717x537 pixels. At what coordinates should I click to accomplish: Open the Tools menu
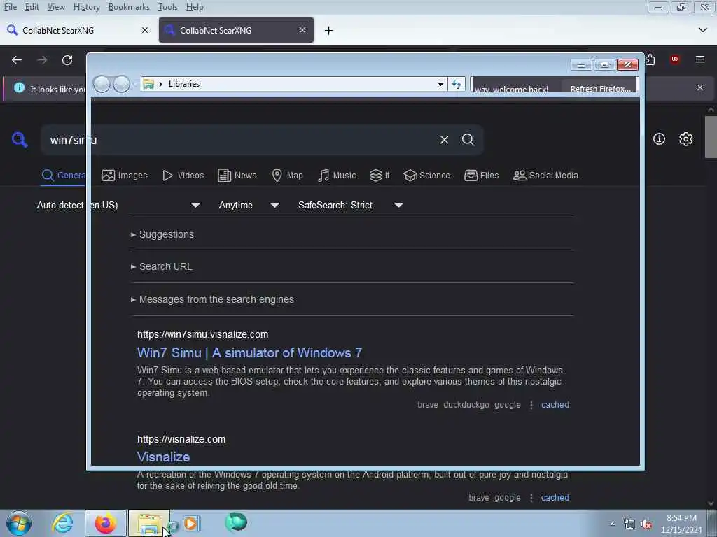[168, 7]
